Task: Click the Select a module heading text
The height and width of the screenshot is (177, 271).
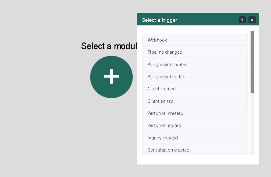Action: pyautogui.click(x=109, y=46)
